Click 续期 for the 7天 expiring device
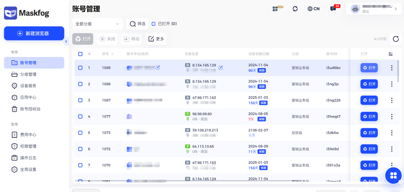 tap(261, 119)
